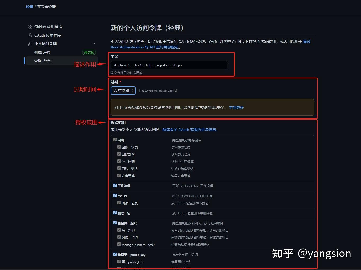Toggle the manage_runners: 组织 checkbox
Image resolution: width=361 pixels, height=270 pixels.
click(x=119, y=244)
